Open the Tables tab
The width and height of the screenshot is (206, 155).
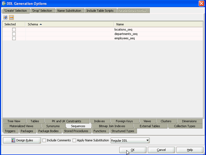(35, 121)
